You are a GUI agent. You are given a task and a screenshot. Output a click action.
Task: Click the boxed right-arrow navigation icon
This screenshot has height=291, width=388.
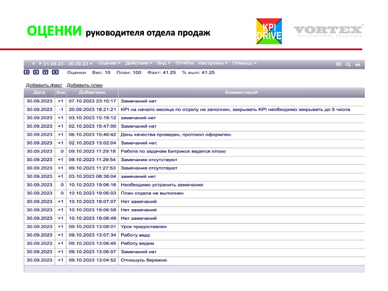click(x=36, y=72)
